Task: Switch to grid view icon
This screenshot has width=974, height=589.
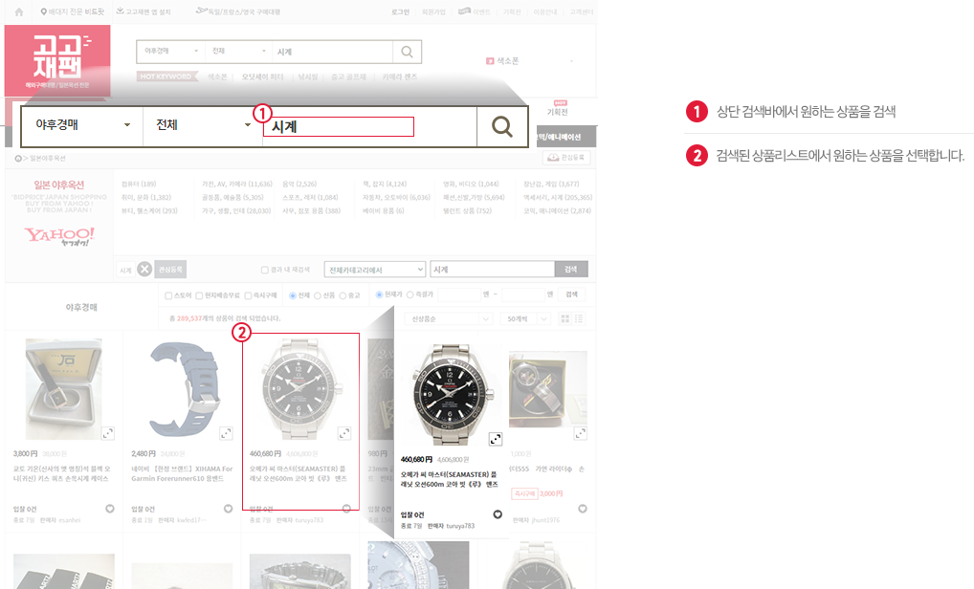Action: 564,318
